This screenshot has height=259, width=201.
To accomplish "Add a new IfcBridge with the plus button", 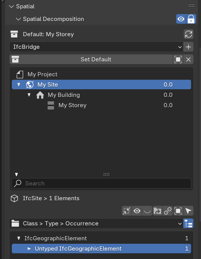I will point(188,47).
